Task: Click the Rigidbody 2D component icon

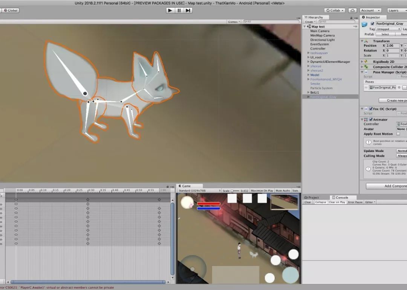Action: tap(366, 61)
